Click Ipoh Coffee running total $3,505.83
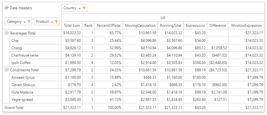 pos(170,63)
